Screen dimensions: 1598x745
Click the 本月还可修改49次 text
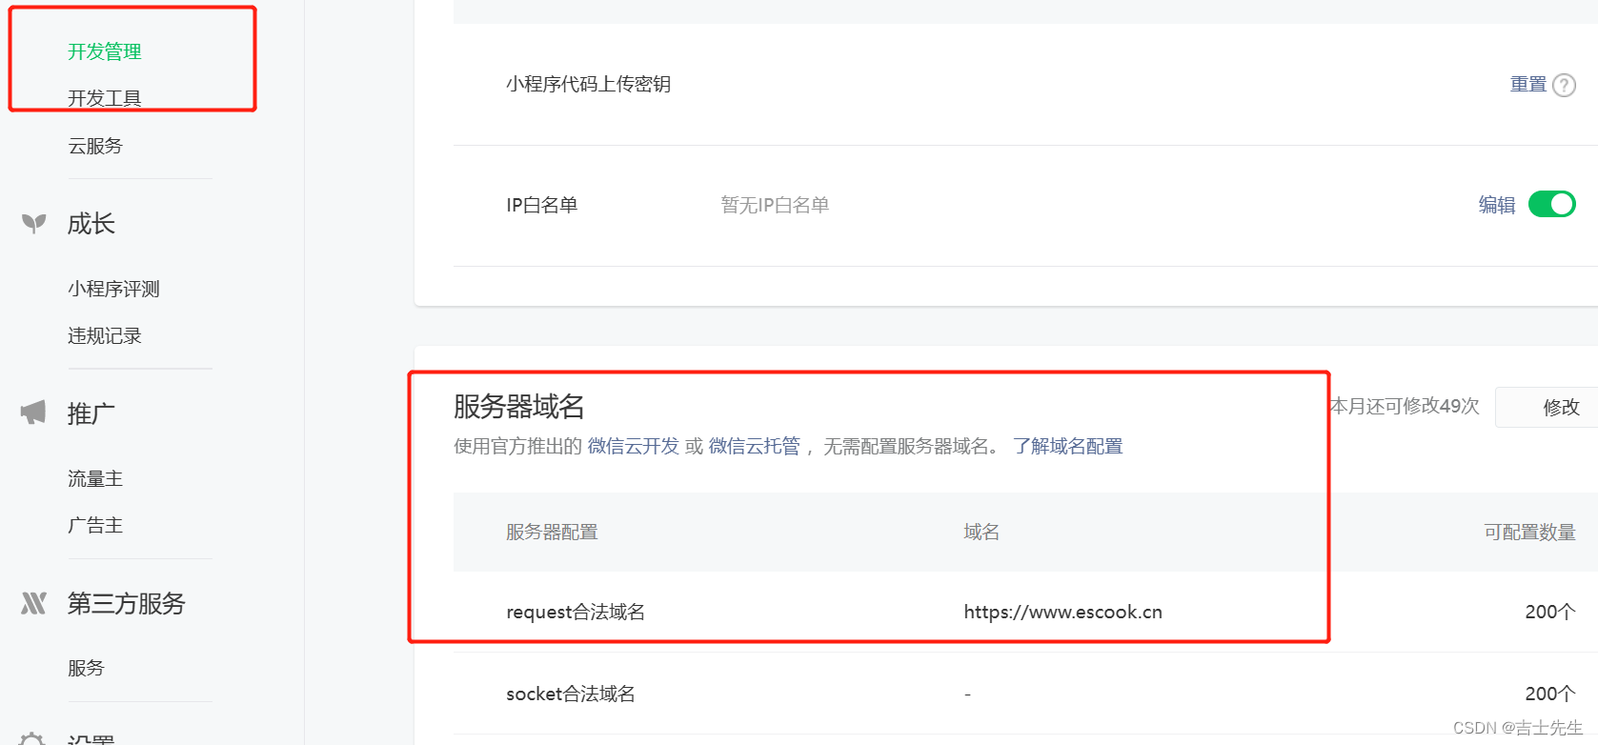1405,406
